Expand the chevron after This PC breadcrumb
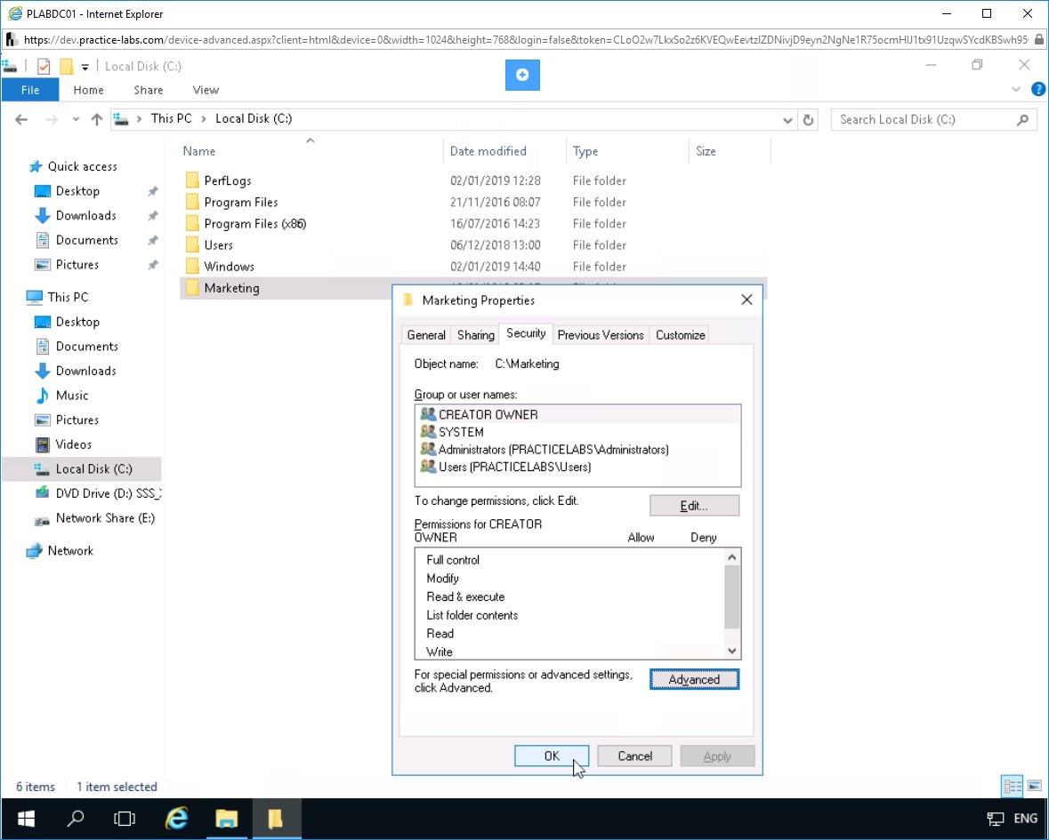The width and height of the screenshot is (1049, 840). coord(204,119)
